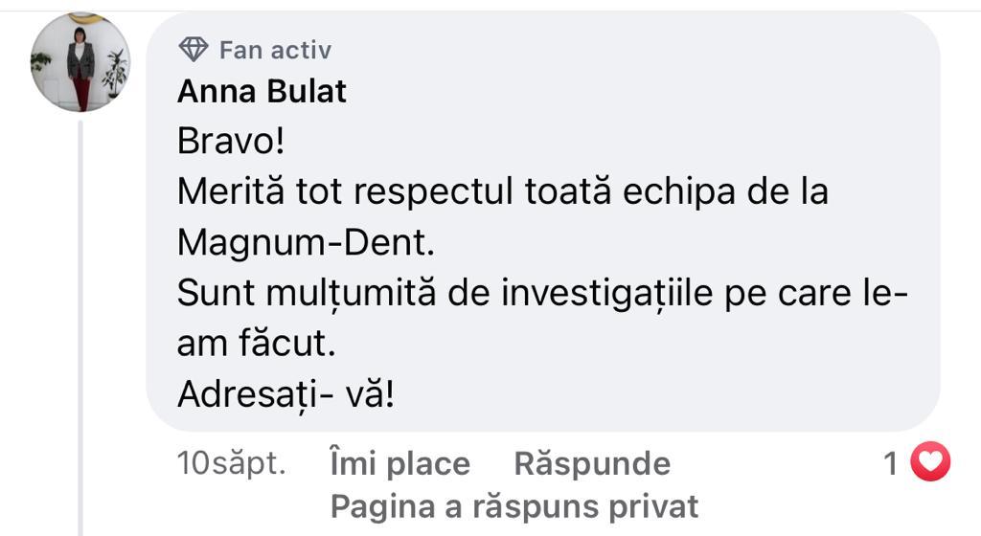Reply to the comment via Răspunde
The image size is (981, 536).
[x=592, y=464]
